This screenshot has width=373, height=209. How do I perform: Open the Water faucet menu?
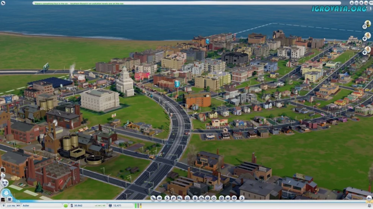[x=173, y=198]
